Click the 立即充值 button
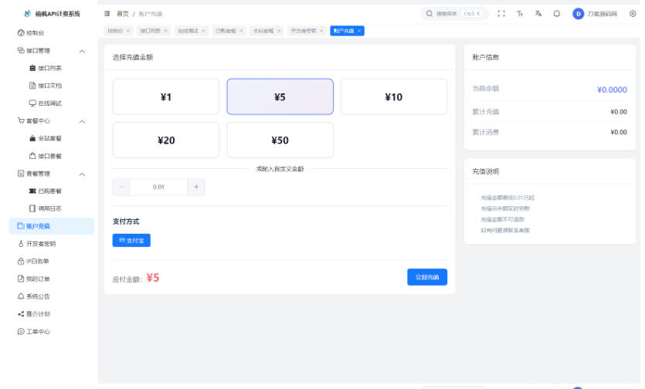The image size is (645, 389). [x=426, y=277]
